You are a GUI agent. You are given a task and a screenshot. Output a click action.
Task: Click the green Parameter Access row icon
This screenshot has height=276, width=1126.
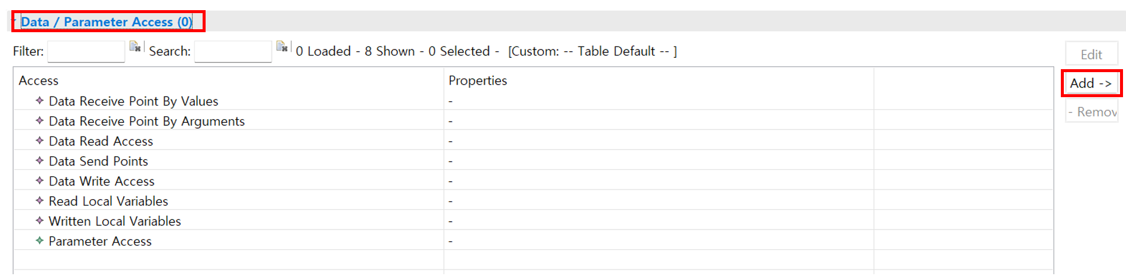click(39, 241)
